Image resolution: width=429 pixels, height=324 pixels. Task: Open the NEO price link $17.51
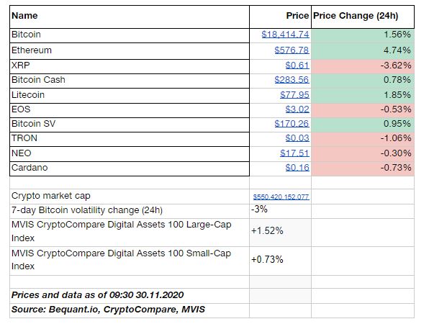(x=294, y=153)
